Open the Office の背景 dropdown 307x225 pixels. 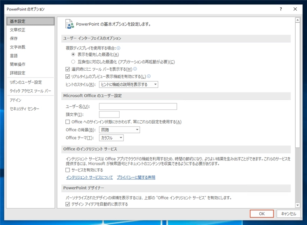pyautogui.click(x=120, y=130)
